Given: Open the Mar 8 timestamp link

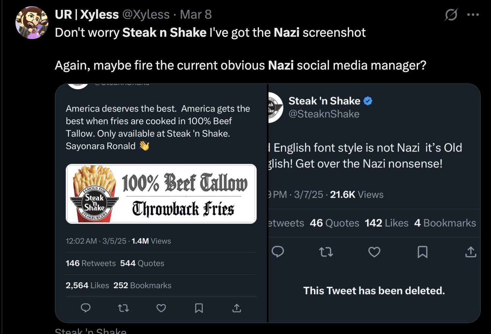Looking at the screenshot, I should [x=196, y=15].
